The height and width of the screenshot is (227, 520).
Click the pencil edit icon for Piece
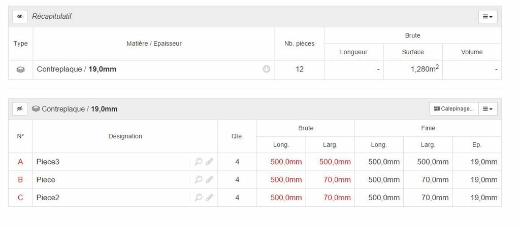[209, 180]
